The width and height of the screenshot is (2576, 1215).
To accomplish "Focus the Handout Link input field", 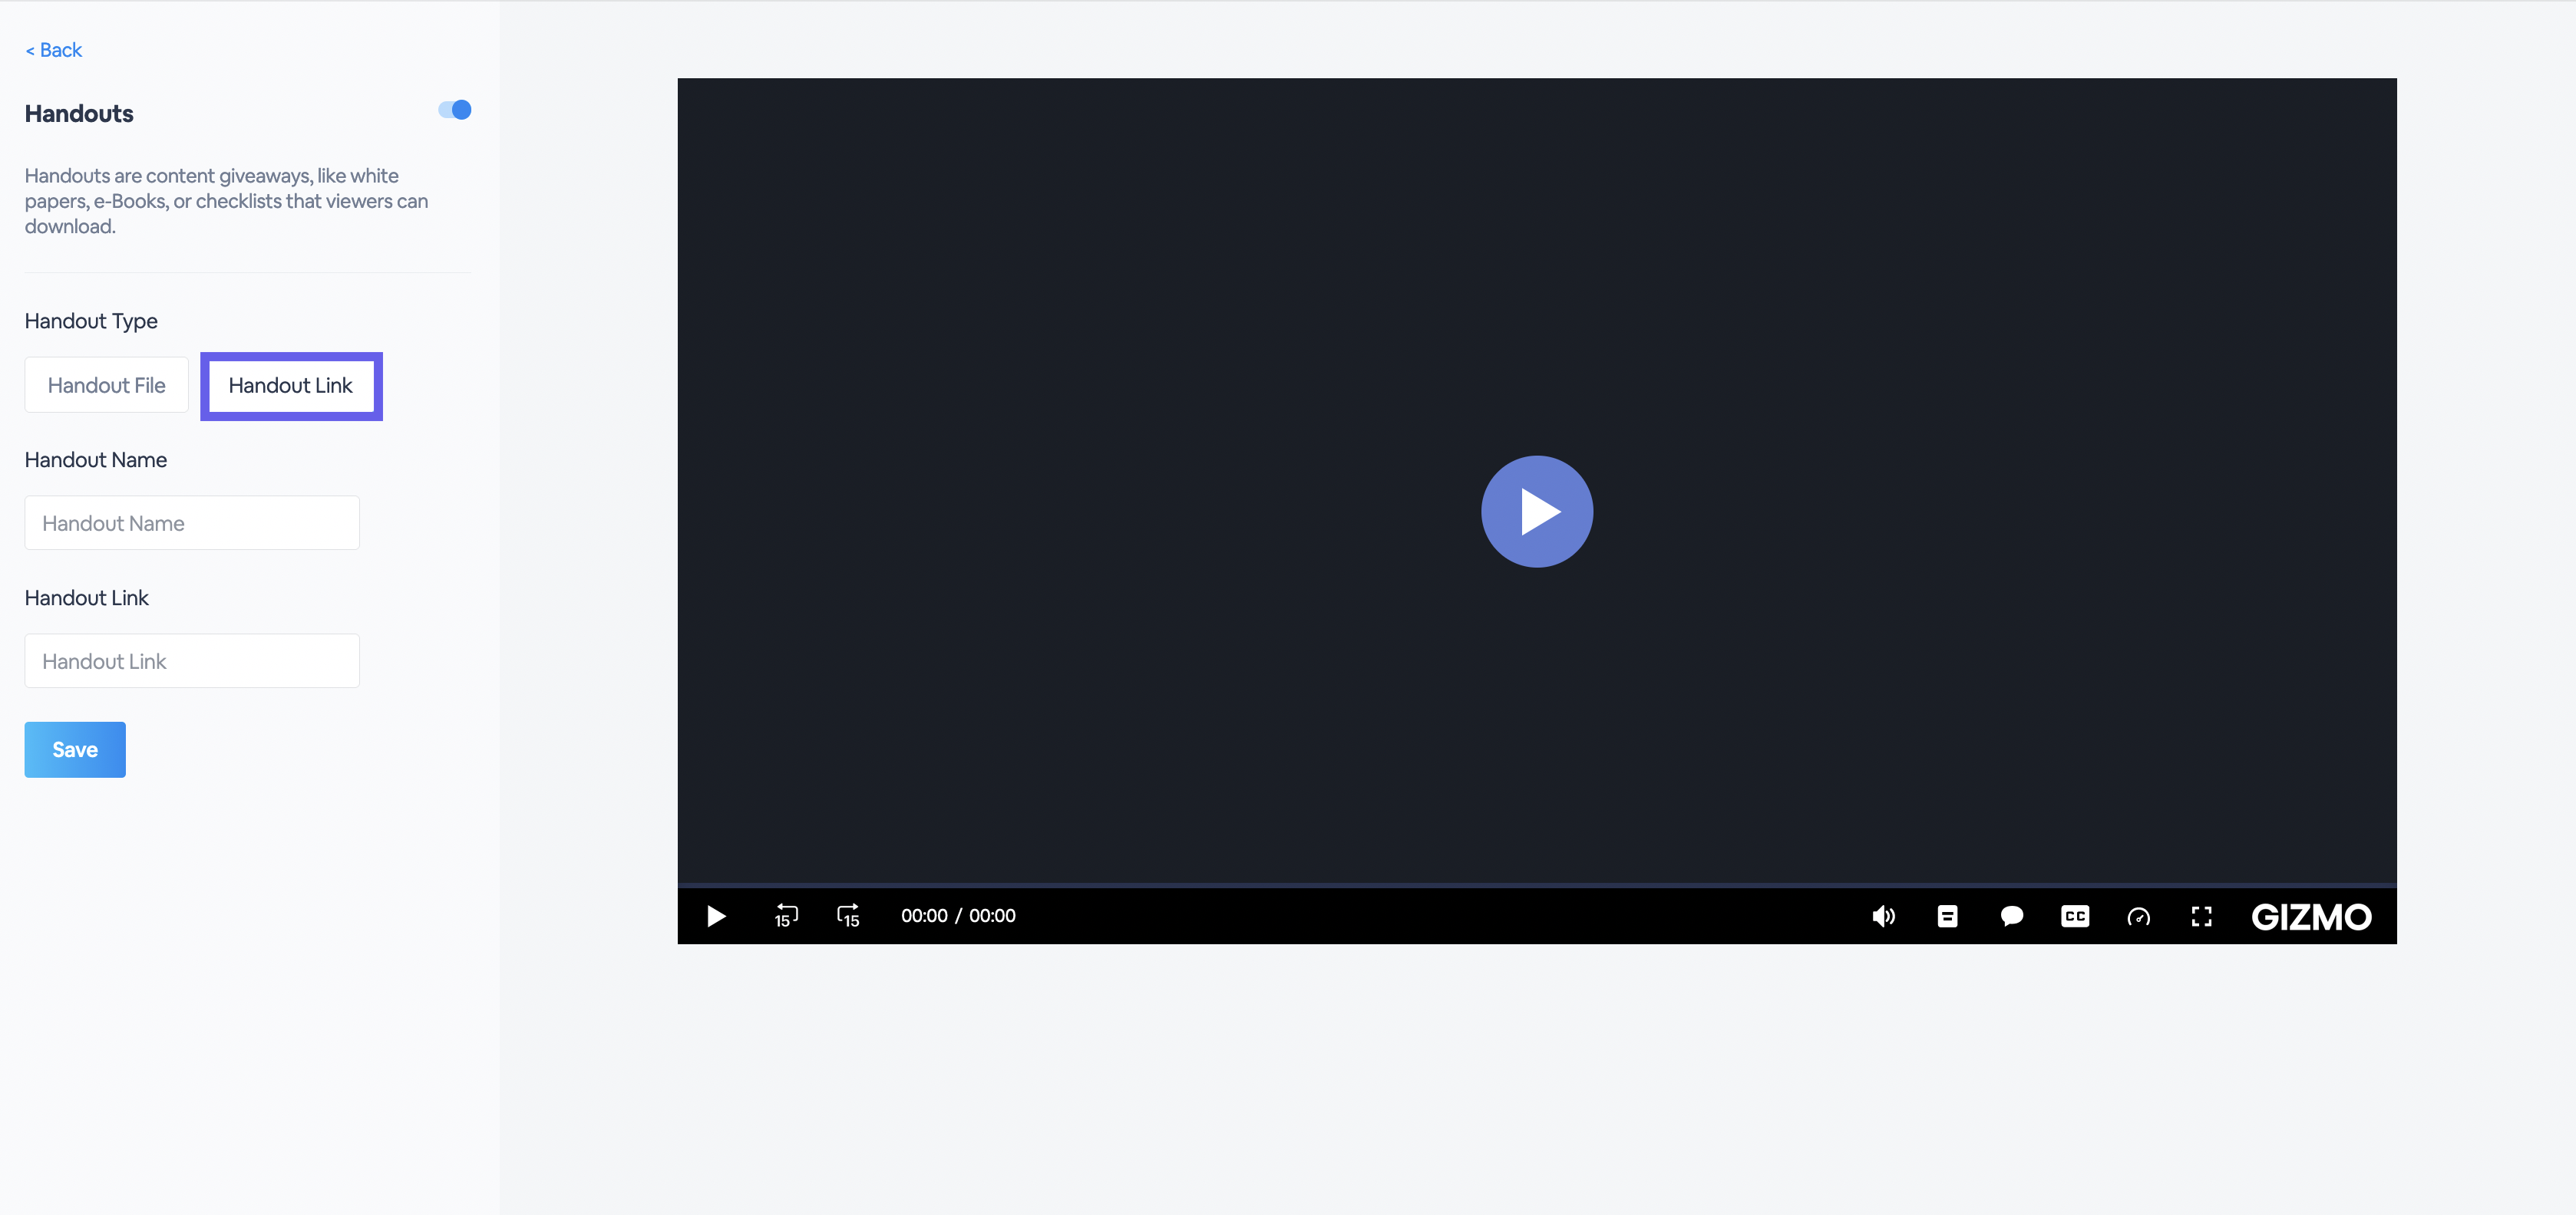I will [x=192, y=660].
